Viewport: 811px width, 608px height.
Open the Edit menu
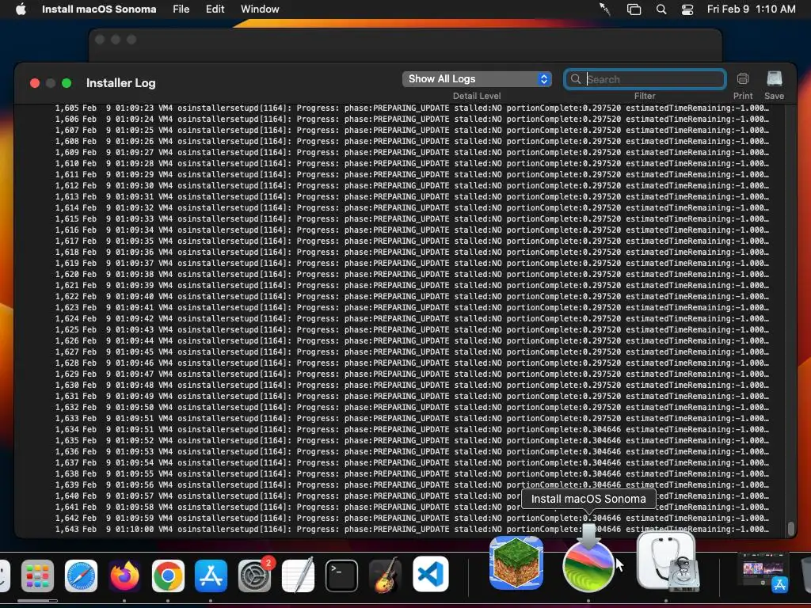point(215,9)
